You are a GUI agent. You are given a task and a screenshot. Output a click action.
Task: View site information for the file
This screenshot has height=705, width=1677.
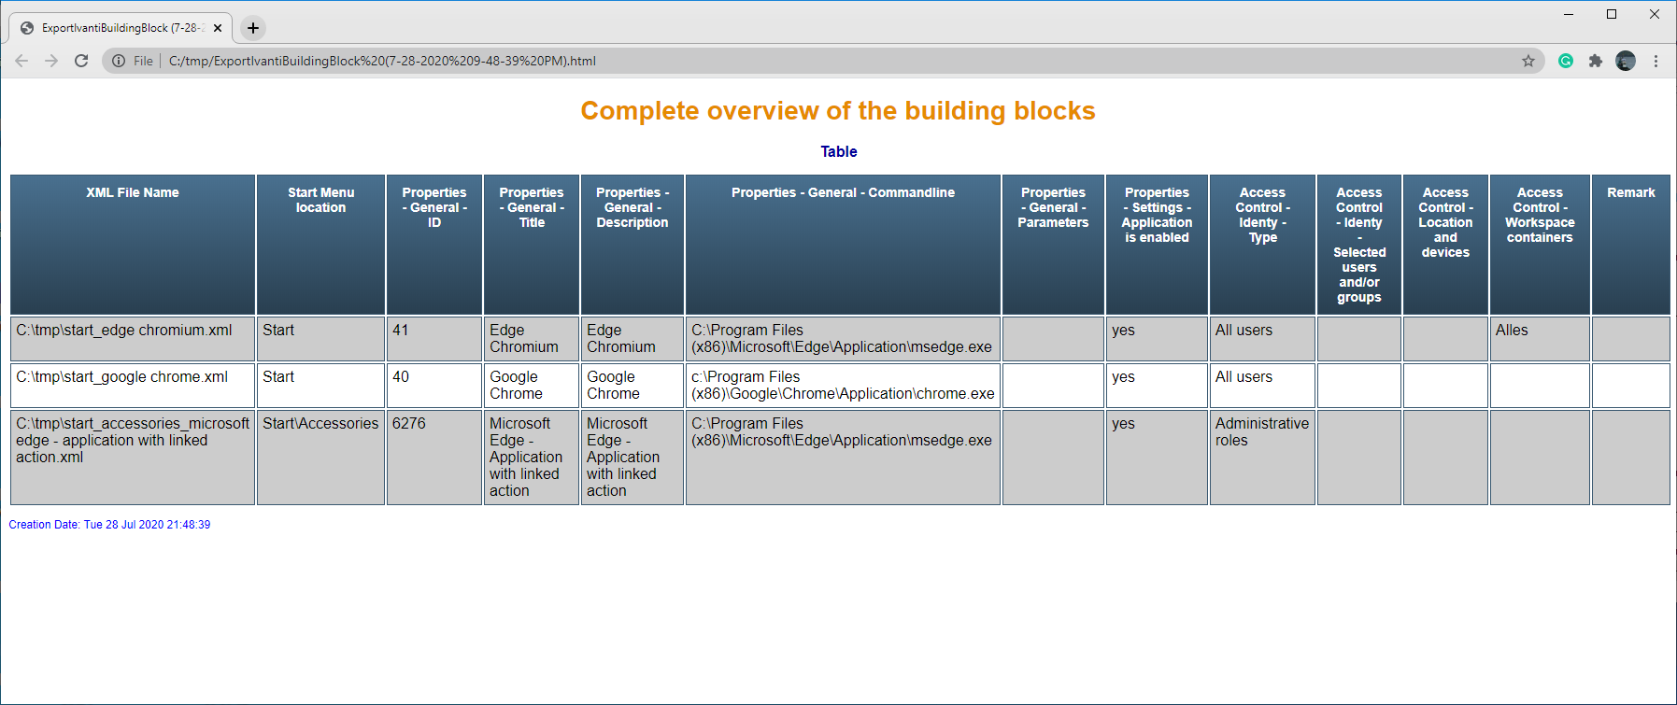[x=119, y=61]
